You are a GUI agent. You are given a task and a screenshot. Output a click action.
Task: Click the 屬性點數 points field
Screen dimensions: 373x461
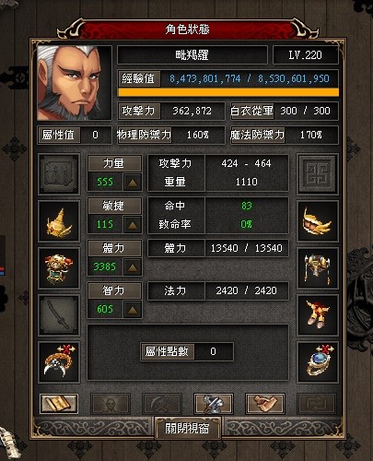187,351
